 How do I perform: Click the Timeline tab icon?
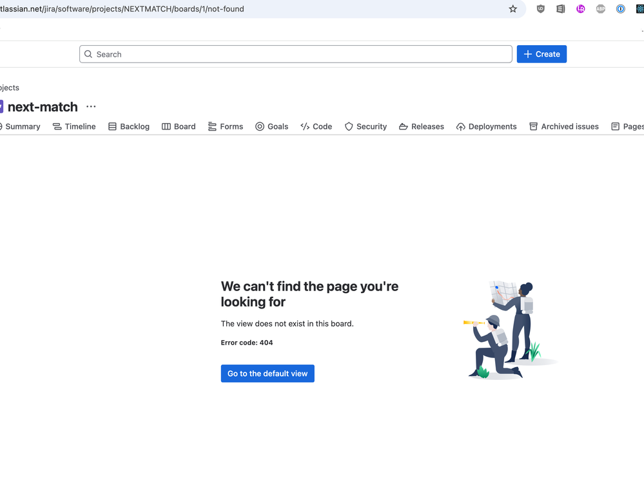click(x=57, y=126)
